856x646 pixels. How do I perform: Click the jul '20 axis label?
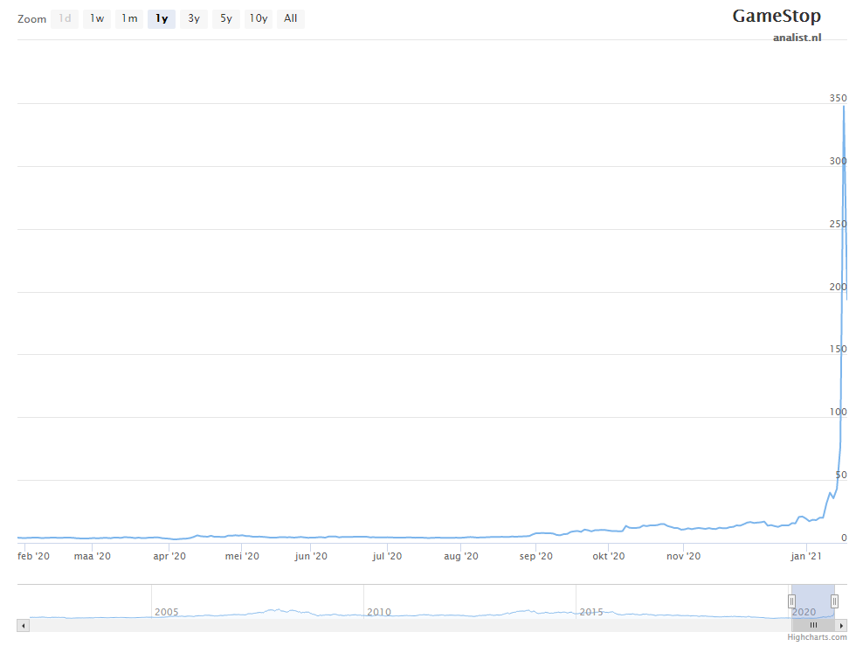point(387,556)
